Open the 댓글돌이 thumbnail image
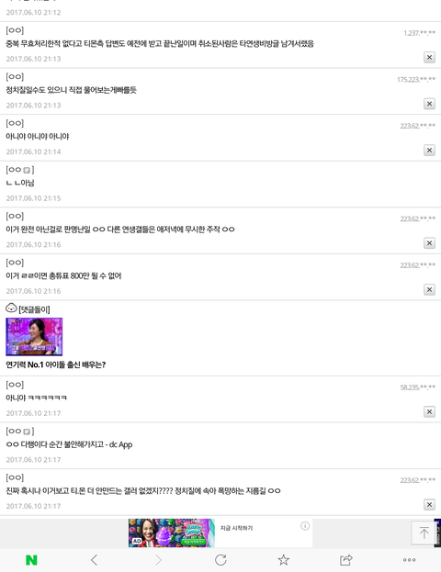 pyautogui.click(x=34, y=337)
